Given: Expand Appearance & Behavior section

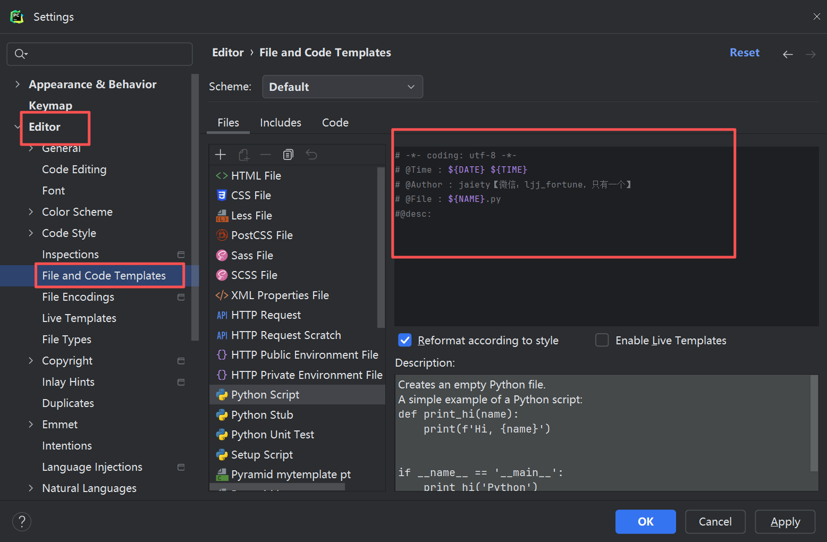Looking at the screenshot, I should pos(18,84).
